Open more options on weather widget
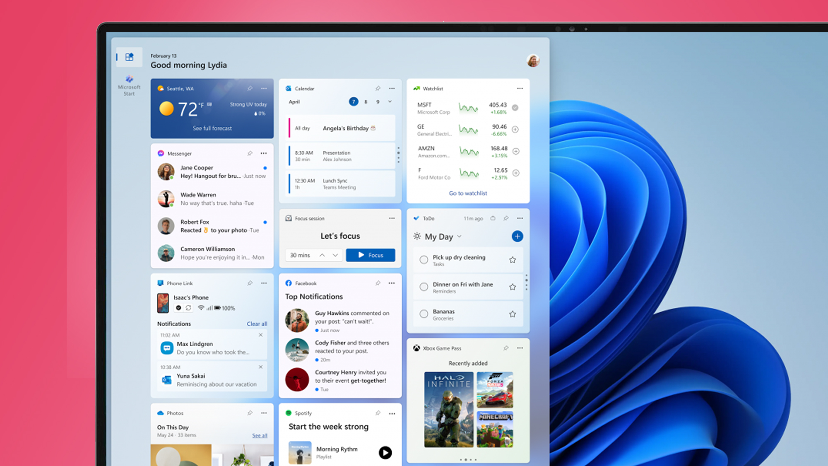 [264, 89]
